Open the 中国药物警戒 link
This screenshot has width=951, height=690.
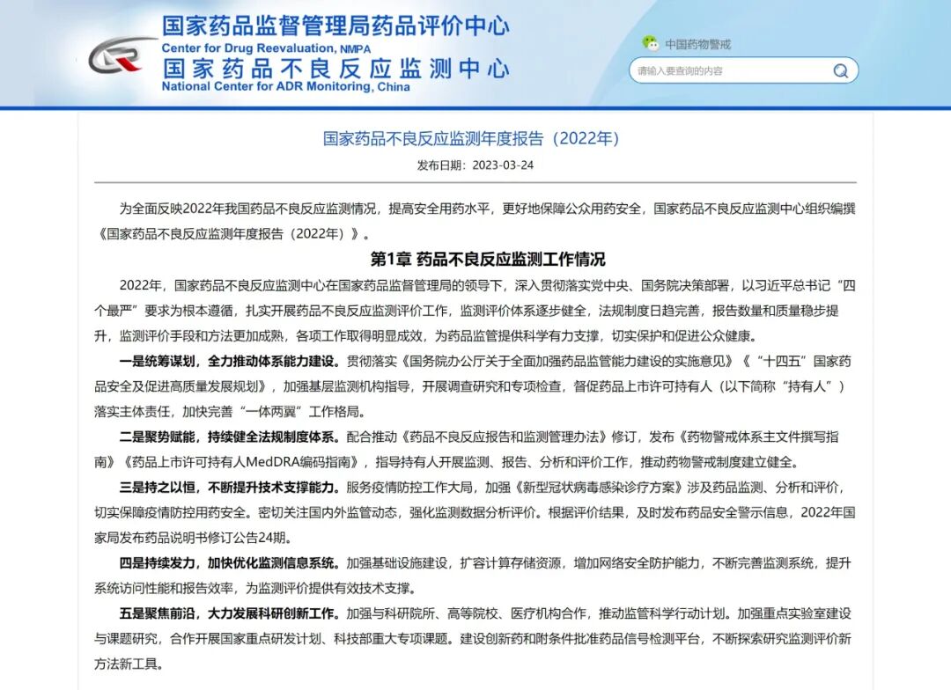coord(698,44)
